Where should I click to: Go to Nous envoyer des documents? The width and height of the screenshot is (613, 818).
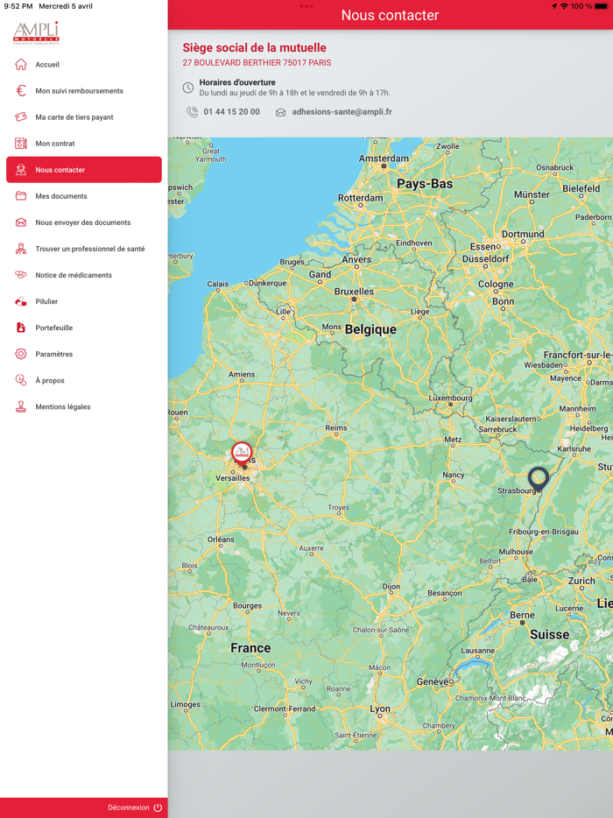(84, 222)
